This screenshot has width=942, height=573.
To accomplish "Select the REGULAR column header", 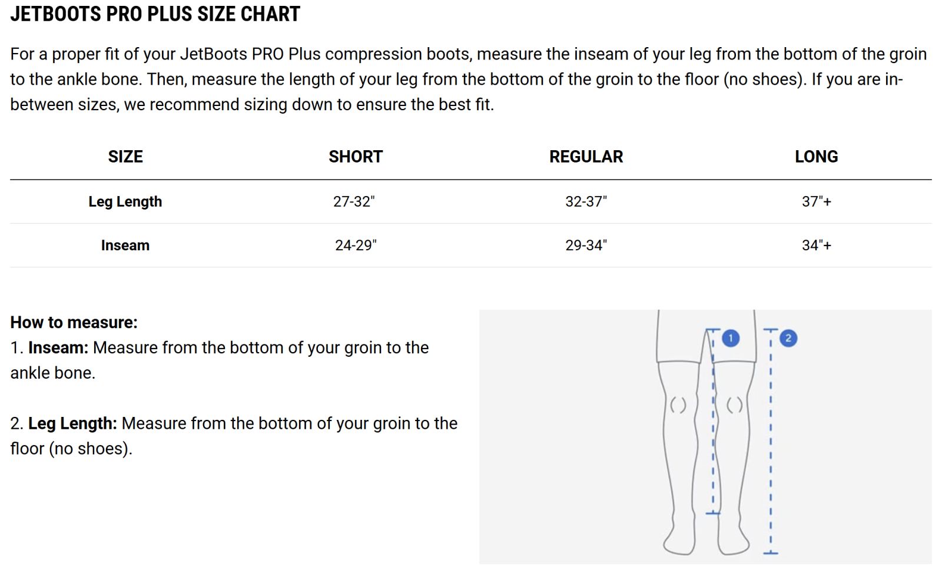I will (x=586, y=157).
